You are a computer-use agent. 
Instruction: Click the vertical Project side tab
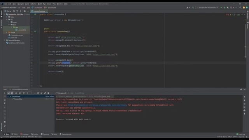click(2, 14)
